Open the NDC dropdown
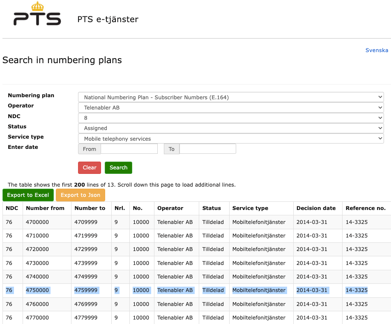391x324 pixels. click(230, 118)
